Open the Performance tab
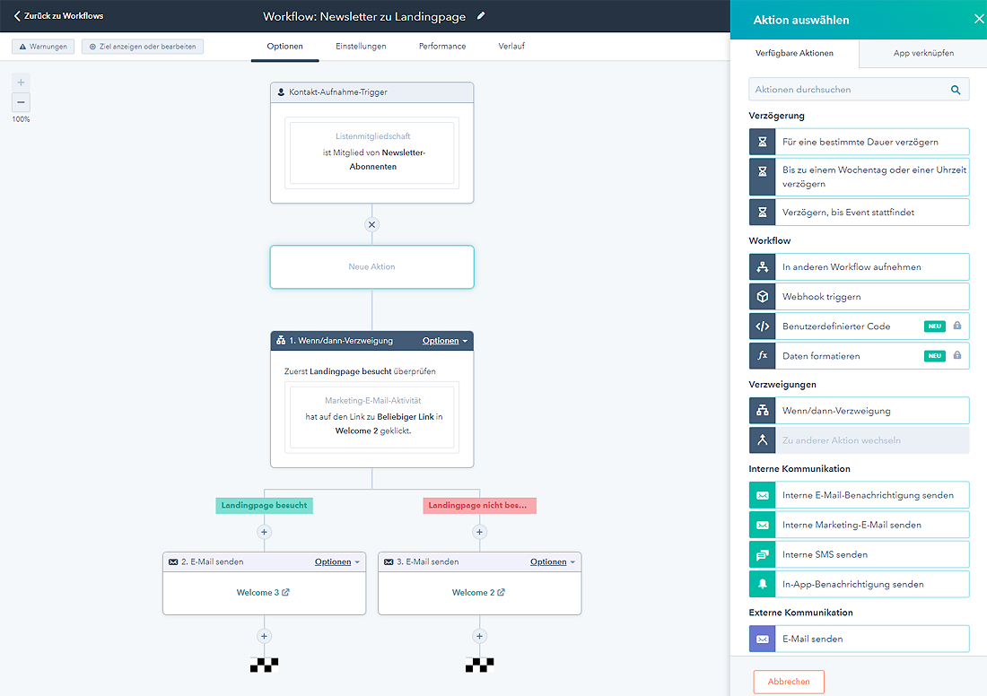Image resolution: width=987 pixels, height=696 pixels. [x=441, y=47]
